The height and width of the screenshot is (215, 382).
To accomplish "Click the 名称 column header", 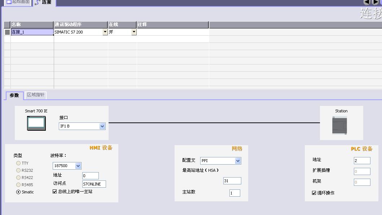I will (x=32, y=24).
